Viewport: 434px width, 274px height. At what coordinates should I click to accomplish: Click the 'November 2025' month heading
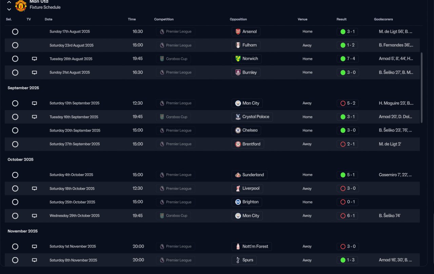click(23, 231)
